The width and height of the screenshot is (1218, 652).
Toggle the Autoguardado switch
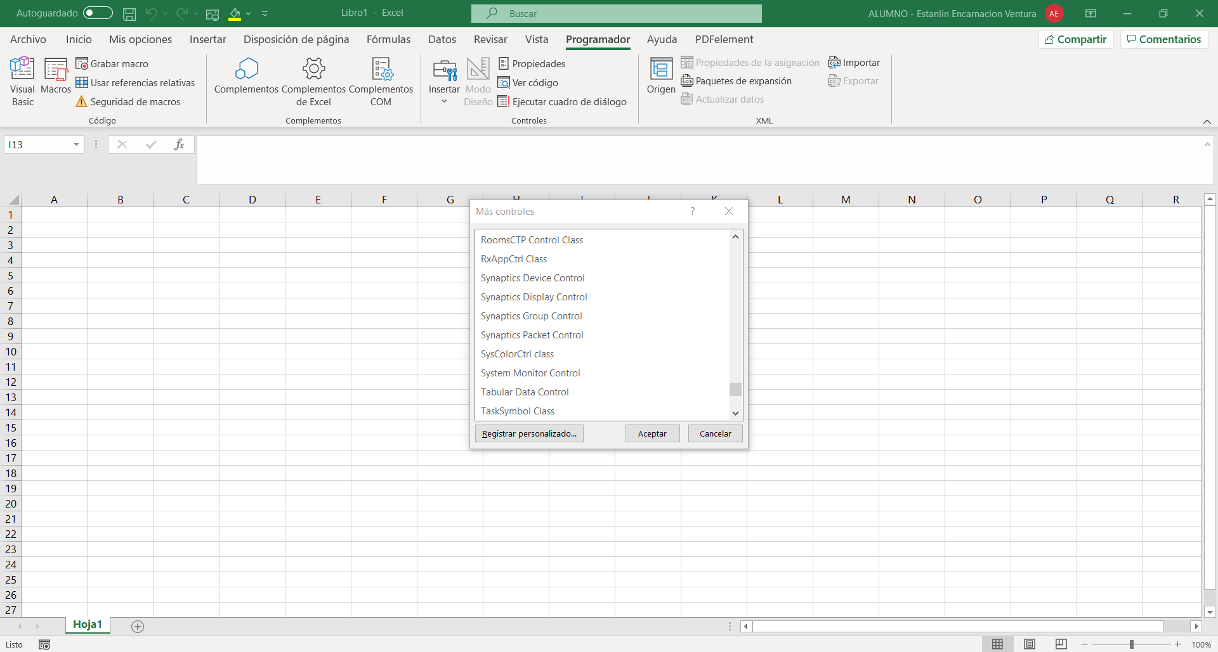click(98, 13)
